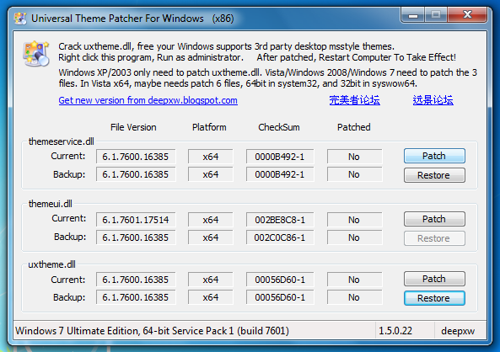Click the uxtheme.dll group label
Image resolution: width=500 pixels, height=352 pixels.
[52, 264]
